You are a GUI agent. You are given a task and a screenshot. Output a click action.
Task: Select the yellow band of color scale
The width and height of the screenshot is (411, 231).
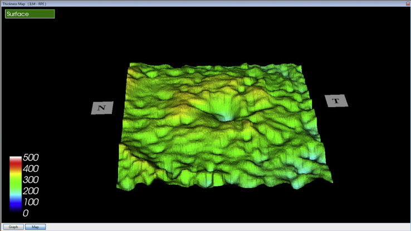coord(15,174)
